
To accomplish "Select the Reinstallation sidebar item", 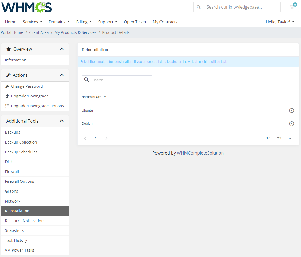I will pyautogui.click(x=35, y=211).
